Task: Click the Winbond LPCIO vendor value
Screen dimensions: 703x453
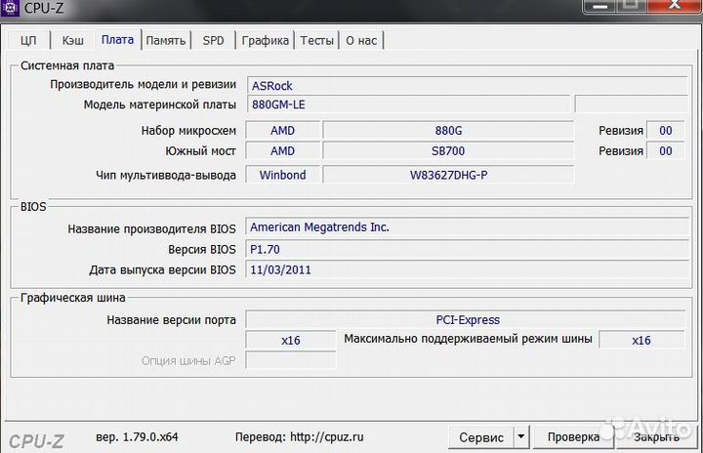Action: coord(282,175)
